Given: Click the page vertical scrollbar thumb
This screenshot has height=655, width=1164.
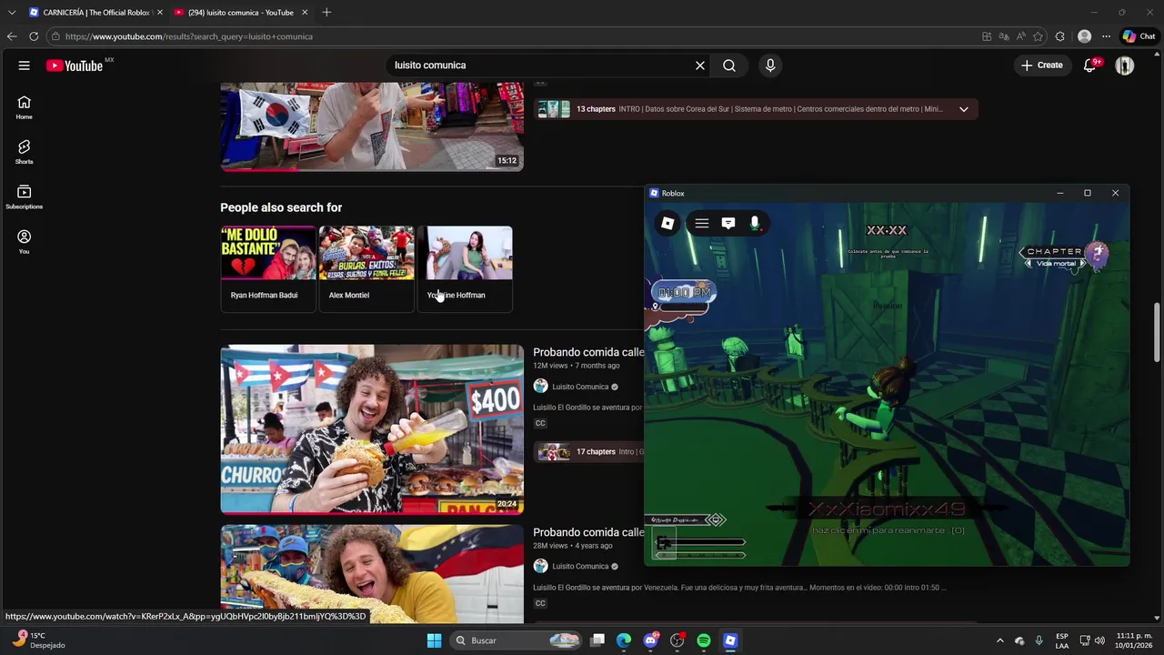Looking at the screenshot, I should coord(1157,332).
